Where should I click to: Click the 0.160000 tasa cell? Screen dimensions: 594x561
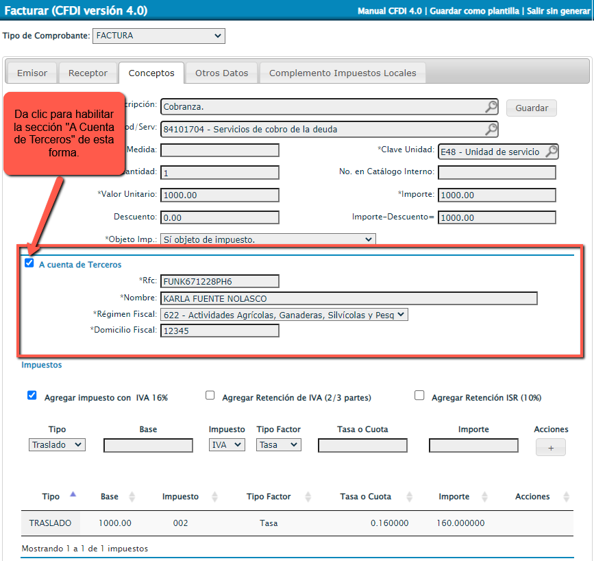pos(389,523)
